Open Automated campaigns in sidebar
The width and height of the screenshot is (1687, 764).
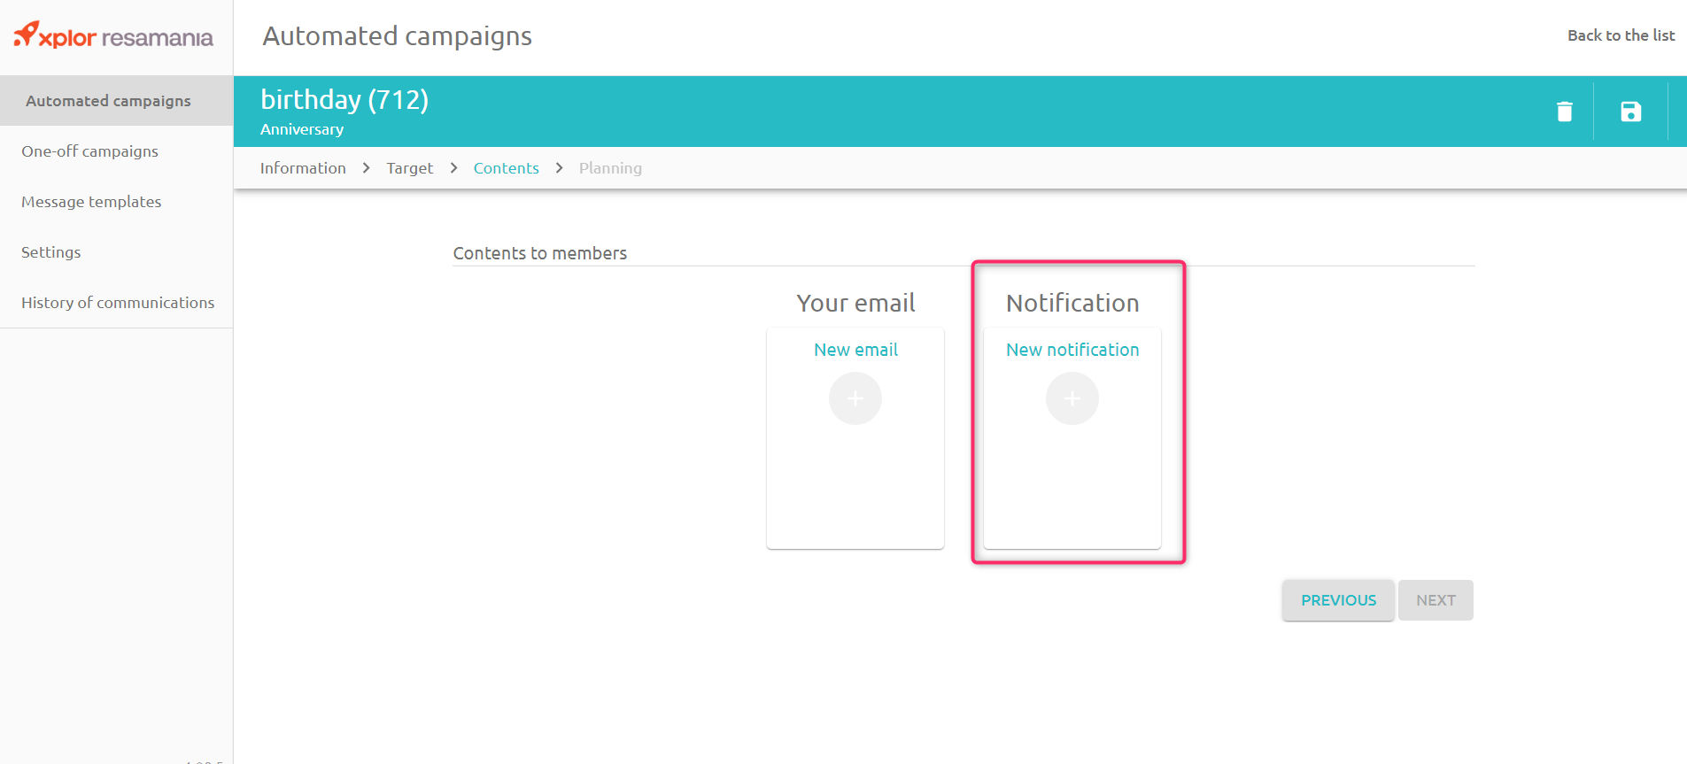click(x=108, y=101)
